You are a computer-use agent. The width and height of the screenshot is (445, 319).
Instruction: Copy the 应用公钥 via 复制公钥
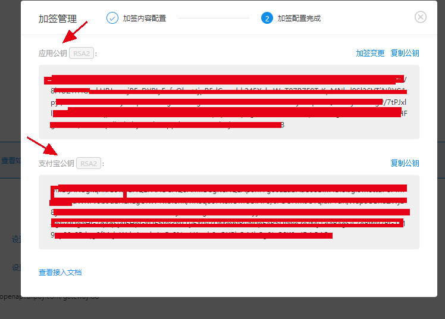(x=405, y=54)
